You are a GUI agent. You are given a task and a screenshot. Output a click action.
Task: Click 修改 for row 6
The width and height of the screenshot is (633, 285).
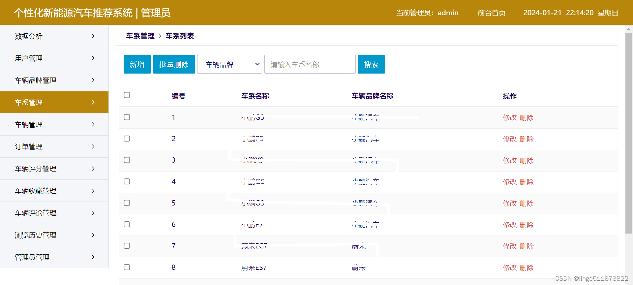(x=510, y=225)
